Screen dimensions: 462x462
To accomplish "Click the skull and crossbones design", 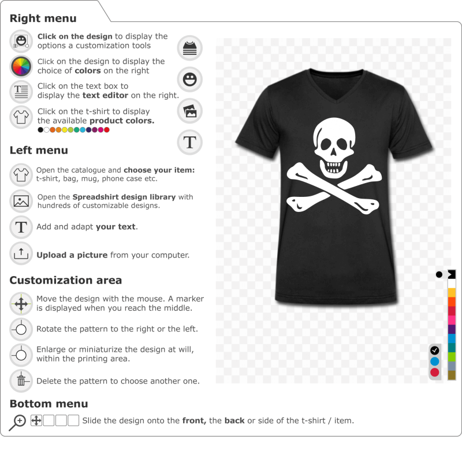I will pos(334,166).
